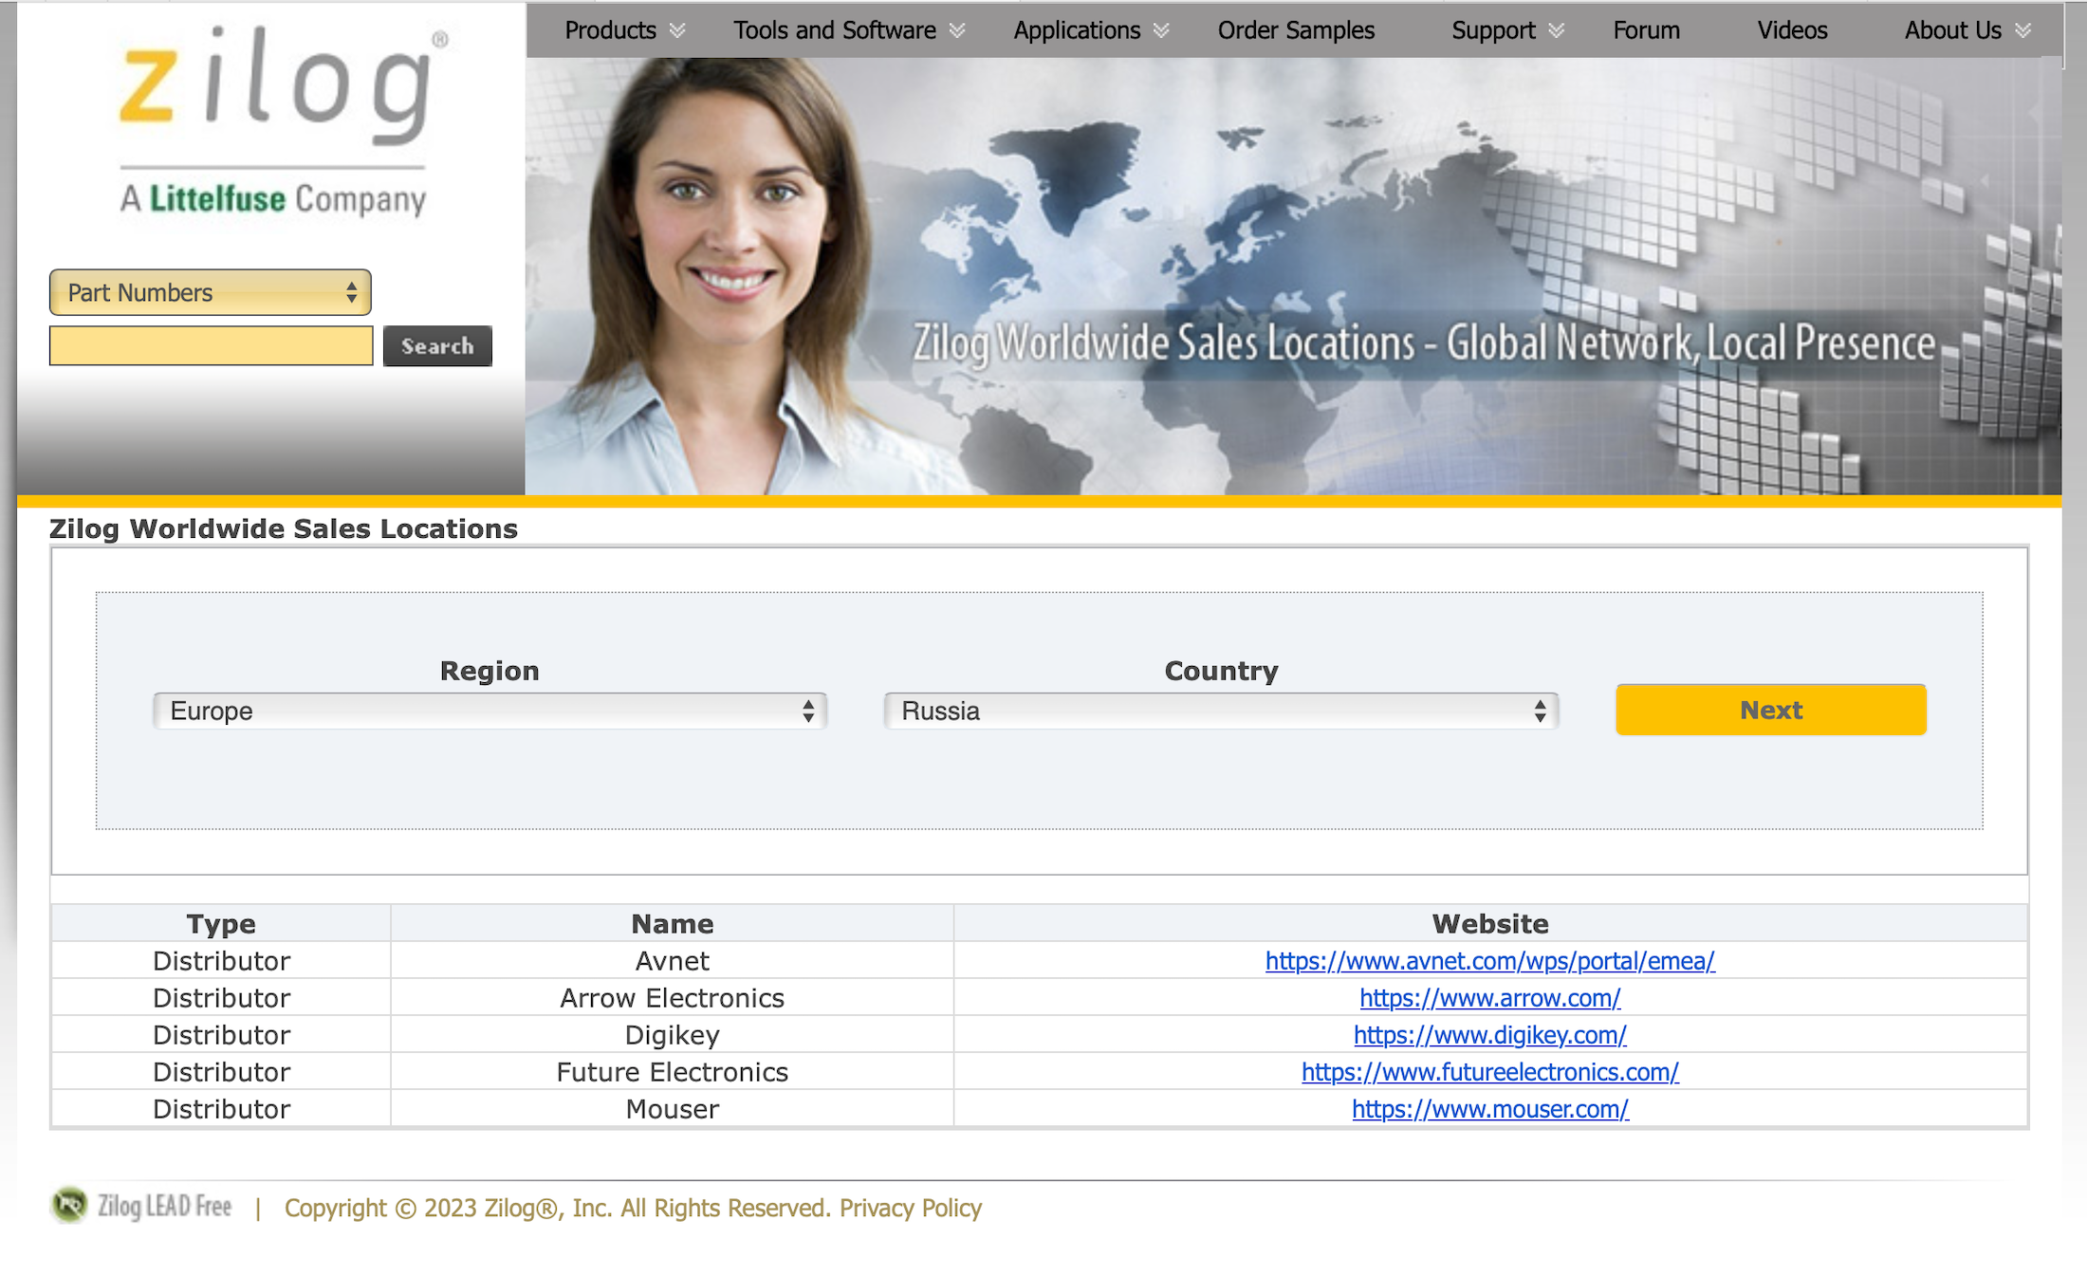Open the Part Numbers type selector
The height and width of the screenshot is (1276, 2087).
211,290
